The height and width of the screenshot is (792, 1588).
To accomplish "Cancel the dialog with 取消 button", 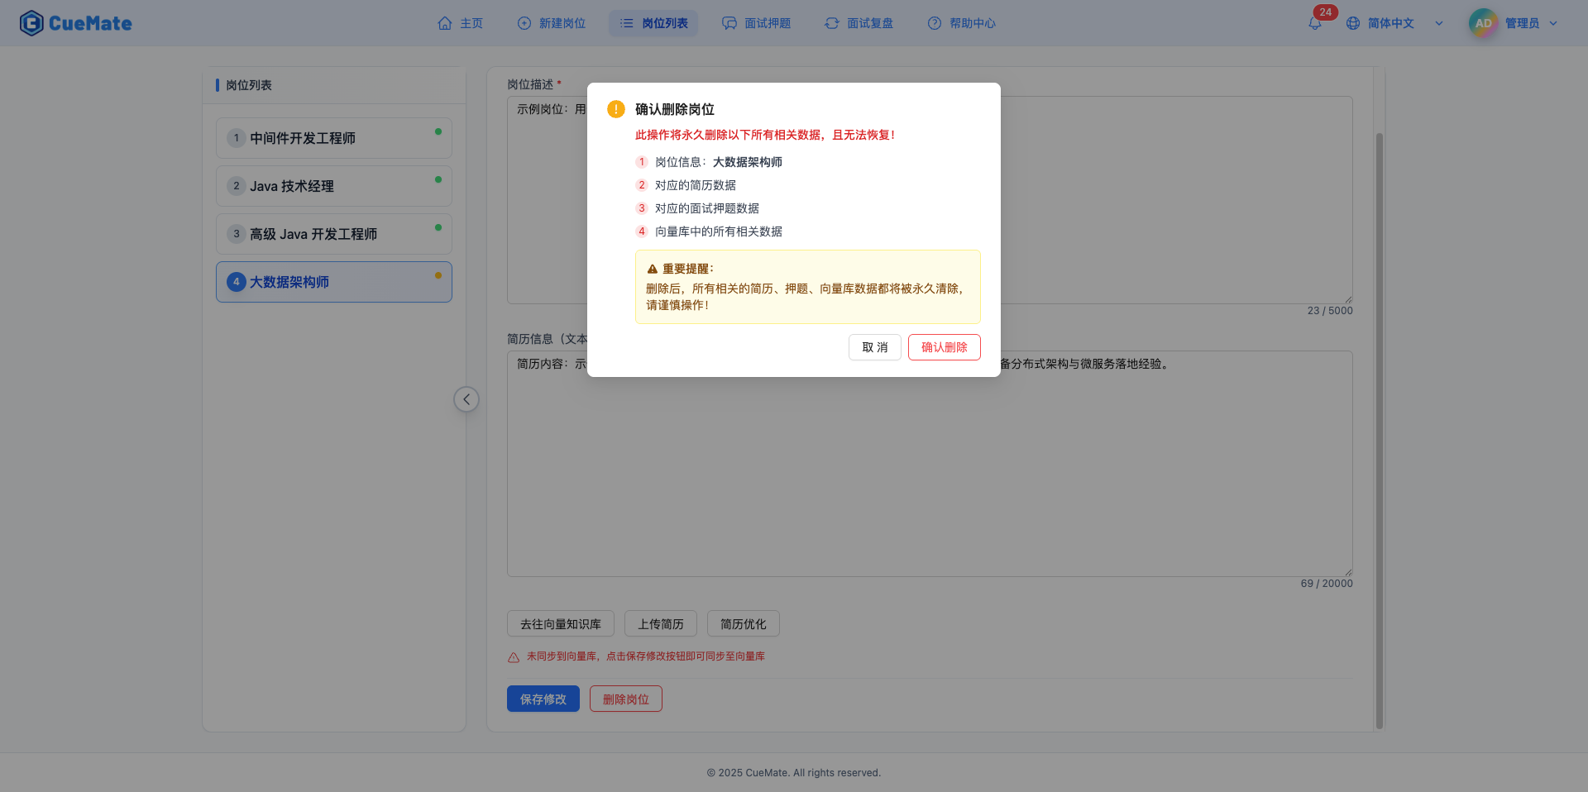I will [874, 347].
